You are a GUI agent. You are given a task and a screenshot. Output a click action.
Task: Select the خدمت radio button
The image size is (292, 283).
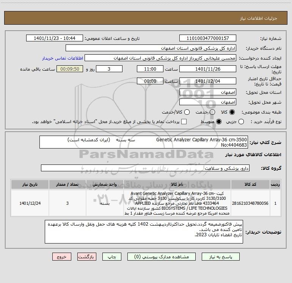pyautogui.click(x=212, y=112)
